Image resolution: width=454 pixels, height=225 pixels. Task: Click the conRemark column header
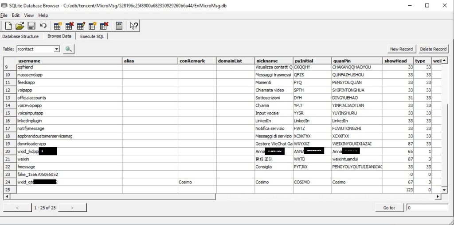(x=197, y=61)
